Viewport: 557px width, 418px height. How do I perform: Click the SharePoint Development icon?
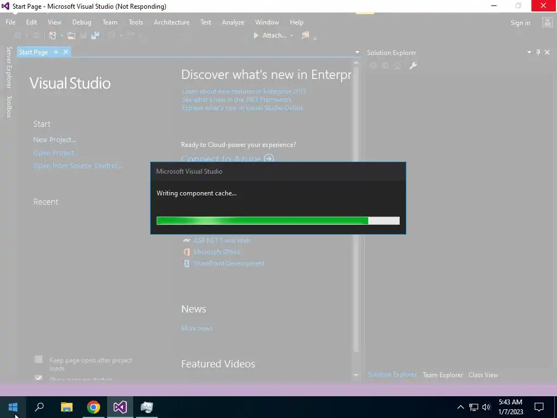click(187, 263)
